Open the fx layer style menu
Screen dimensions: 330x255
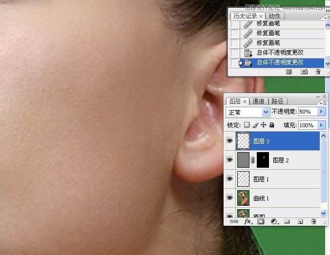[248, 221]
